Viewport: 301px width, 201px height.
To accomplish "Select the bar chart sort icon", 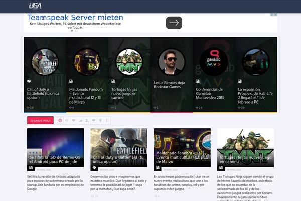I will tap(80, 120).
